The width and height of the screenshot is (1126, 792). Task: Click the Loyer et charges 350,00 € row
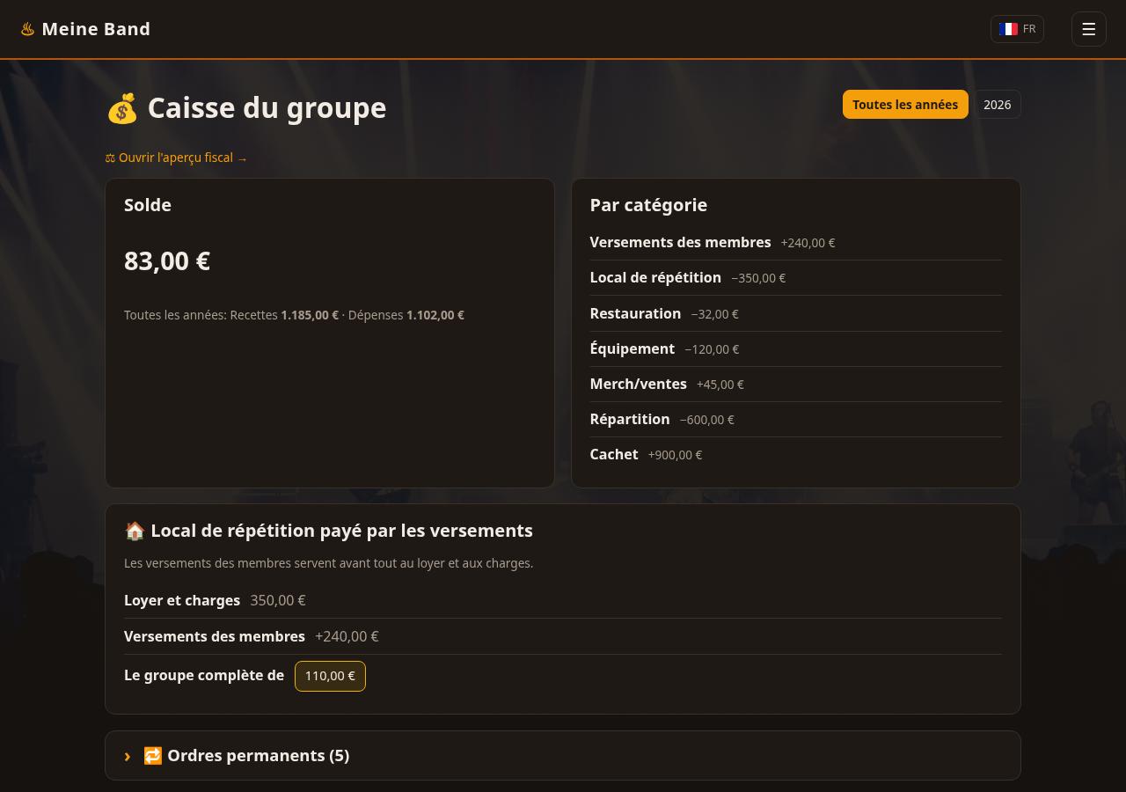coord(563,600)
